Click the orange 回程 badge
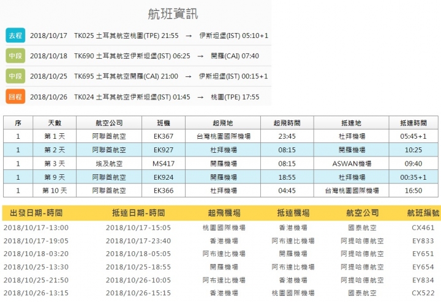The width and height of the screenshot is (441, 302). pyautogui.click(x=15, y=97)
